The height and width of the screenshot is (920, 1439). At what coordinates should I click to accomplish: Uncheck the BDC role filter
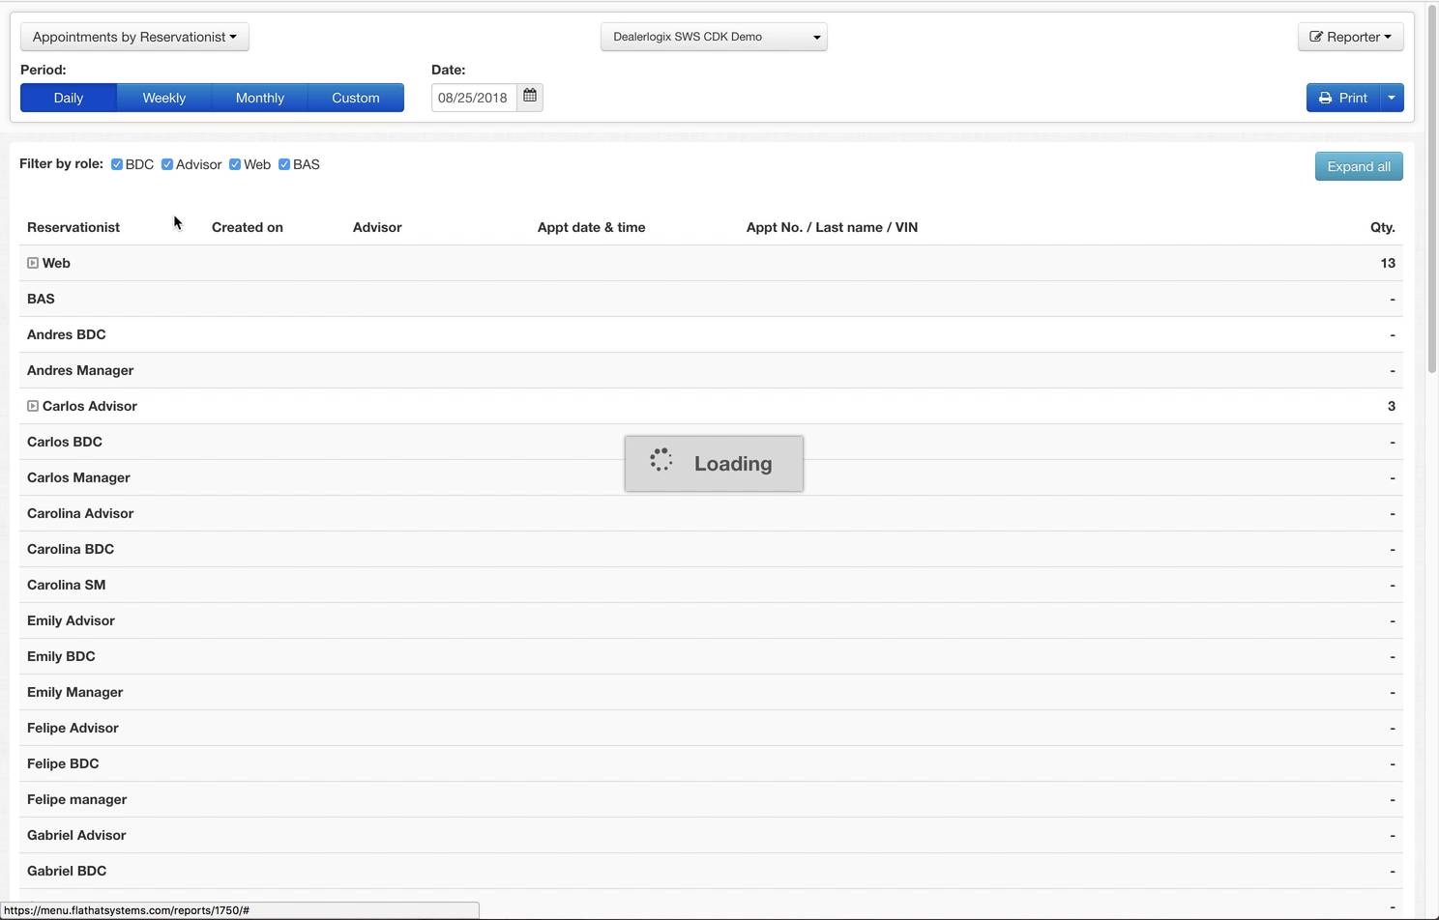[117, 164]
